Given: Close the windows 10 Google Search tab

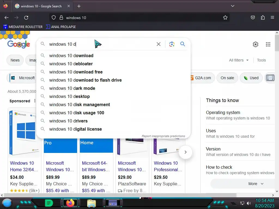Looking at the screenshot, I should 69,6.
